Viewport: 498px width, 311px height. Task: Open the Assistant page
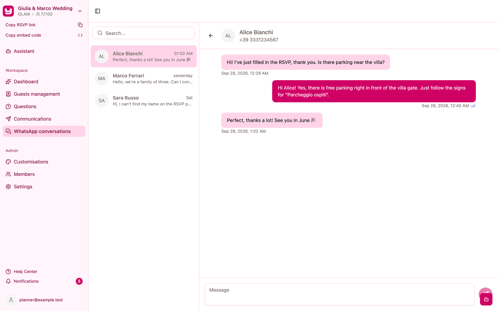tap(44, 51)
